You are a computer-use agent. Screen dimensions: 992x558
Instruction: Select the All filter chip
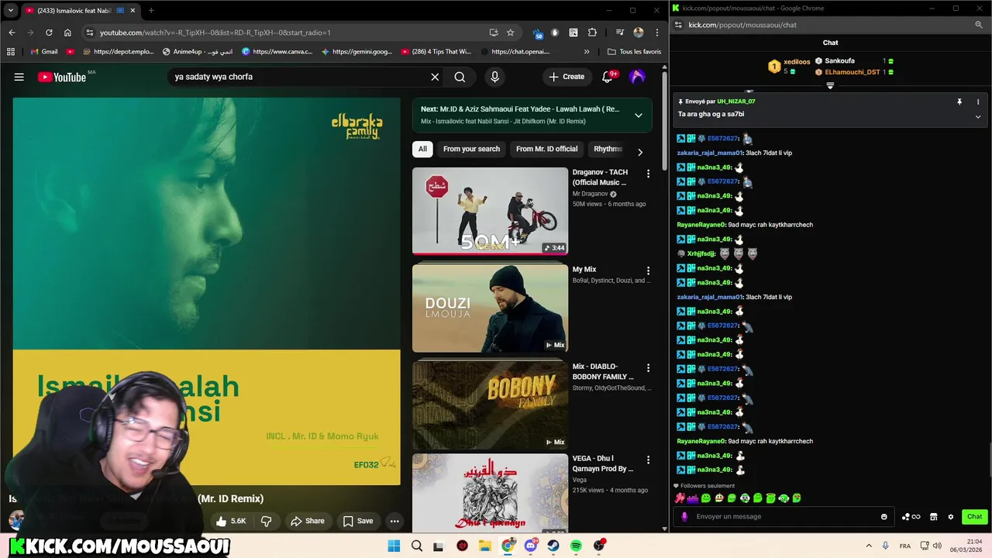tap(422, 149)
